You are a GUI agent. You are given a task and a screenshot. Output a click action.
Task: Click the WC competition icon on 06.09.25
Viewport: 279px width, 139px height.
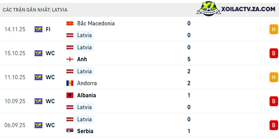[38, 125]
